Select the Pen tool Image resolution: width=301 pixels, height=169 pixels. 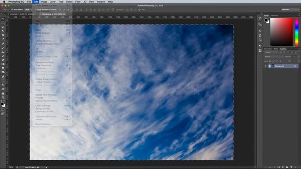pos(3,77)
